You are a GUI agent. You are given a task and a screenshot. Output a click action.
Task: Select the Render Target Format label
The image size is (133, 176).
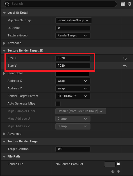[x=23, y=96]
